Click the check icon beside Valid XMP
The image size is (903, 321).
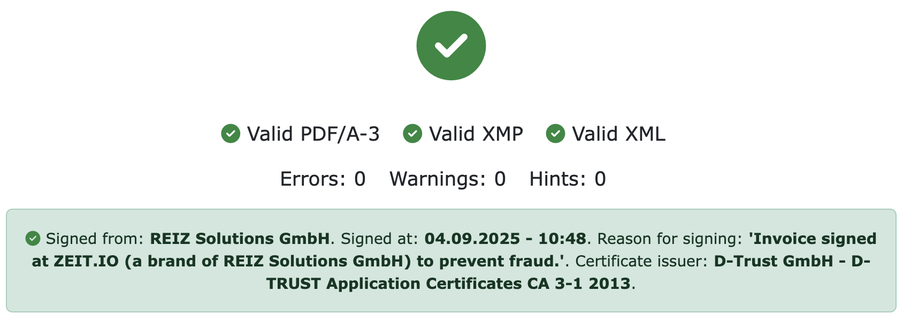(x=412, y=134)
